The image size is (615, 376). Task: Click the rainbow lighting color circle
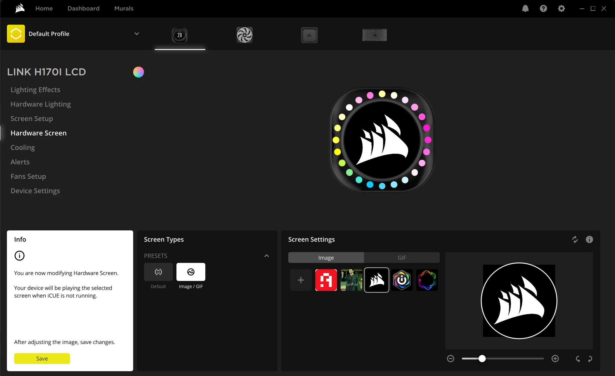[x=138, y=72]
